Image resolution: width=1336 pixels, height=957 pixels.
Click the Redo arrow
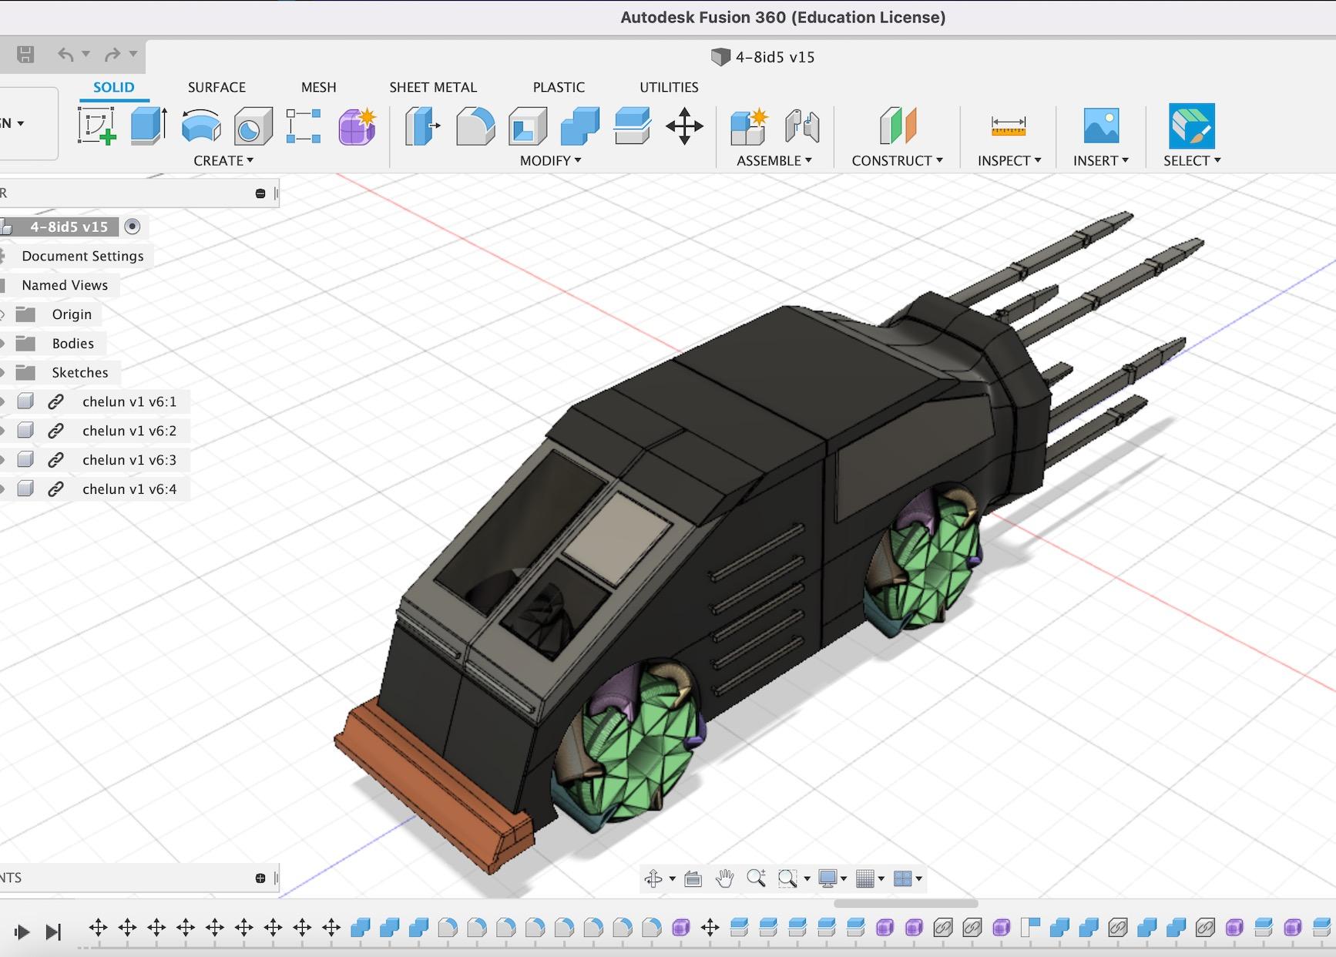pos(112,54)
